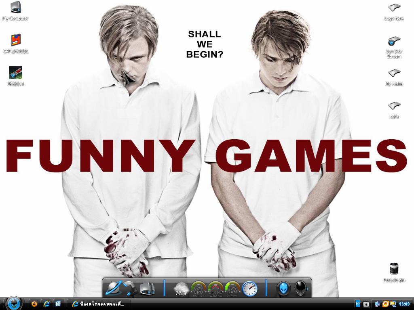Open the Alienware Start button

click(13, 304)
